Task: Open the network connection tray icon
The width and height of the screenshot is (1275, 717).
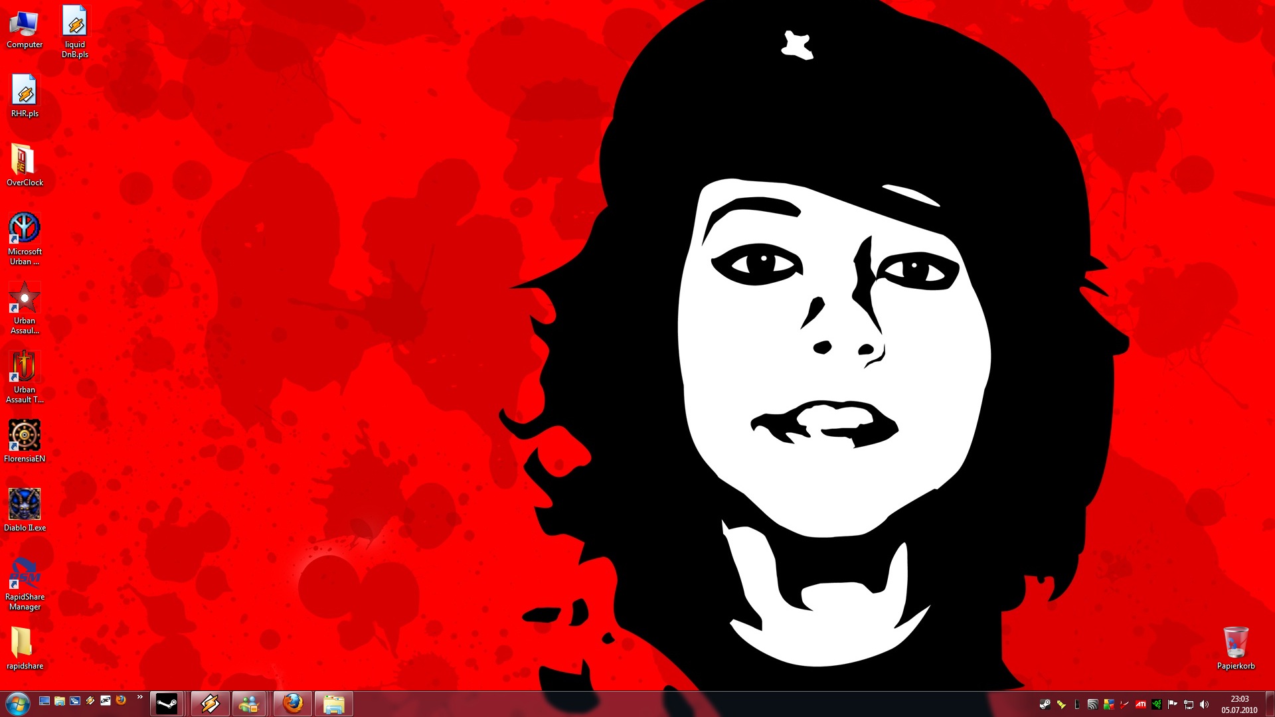Action: click(x=1189, y=704)
